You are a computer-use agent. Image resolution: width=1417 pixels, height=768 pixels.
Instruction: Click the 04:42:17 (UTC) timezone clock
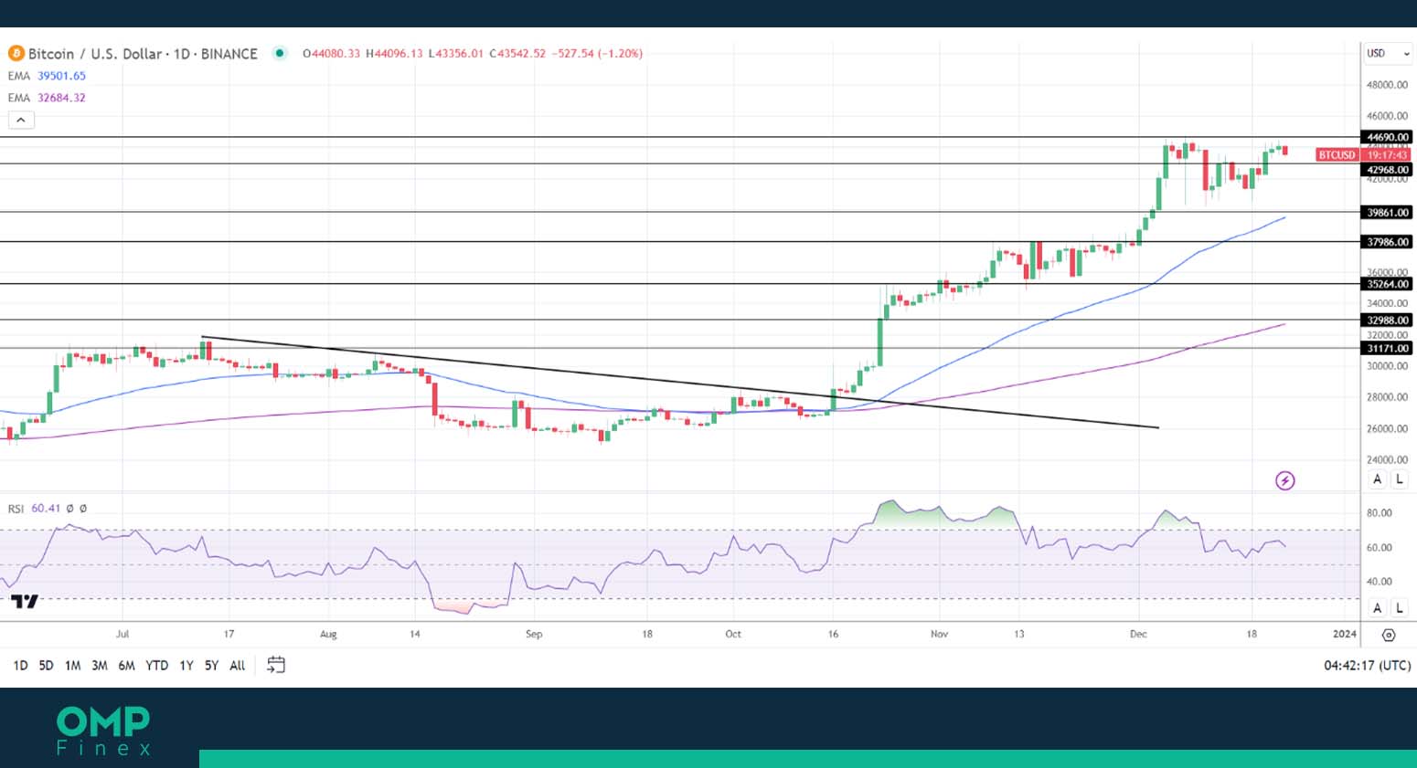pyautogui.click(x=1367, y=666)
